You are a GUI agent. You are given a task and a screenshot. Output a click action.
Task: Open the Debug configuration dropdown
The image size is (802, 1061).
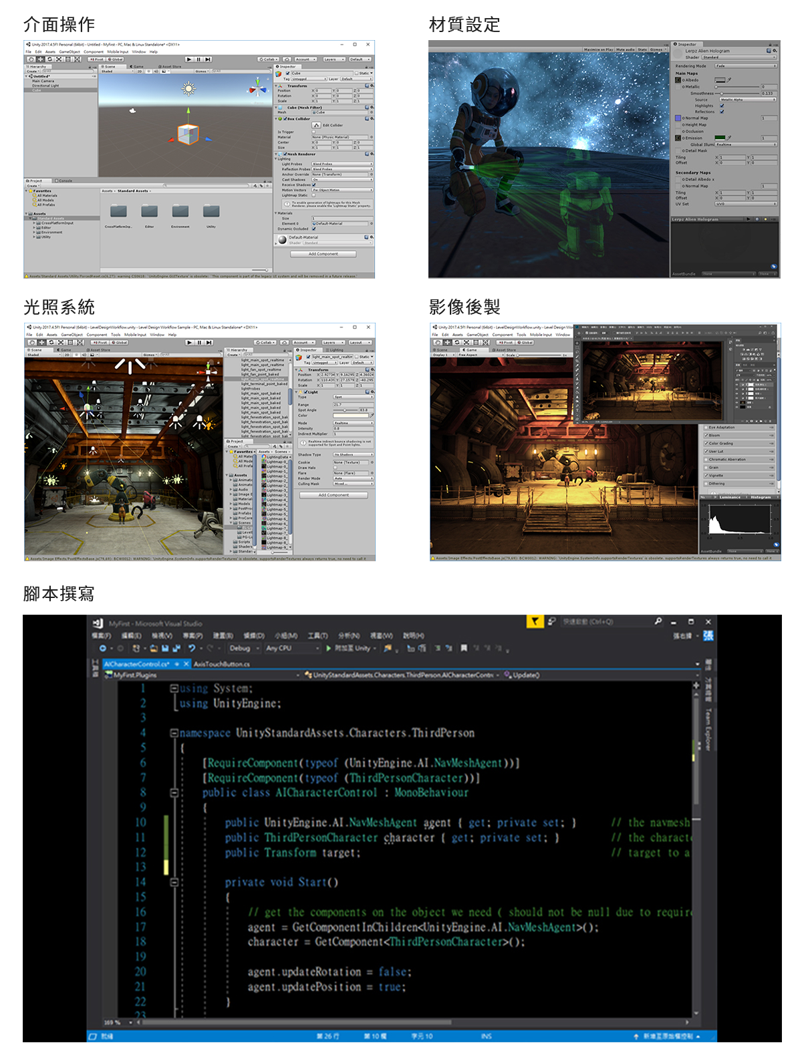coord(243,648)
